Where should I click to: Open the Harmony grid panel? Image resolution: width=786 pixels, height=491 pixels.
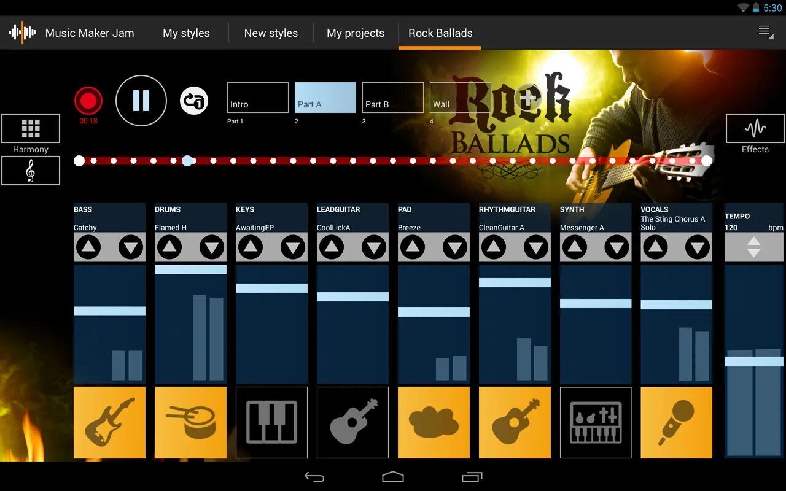coord(31,128)
